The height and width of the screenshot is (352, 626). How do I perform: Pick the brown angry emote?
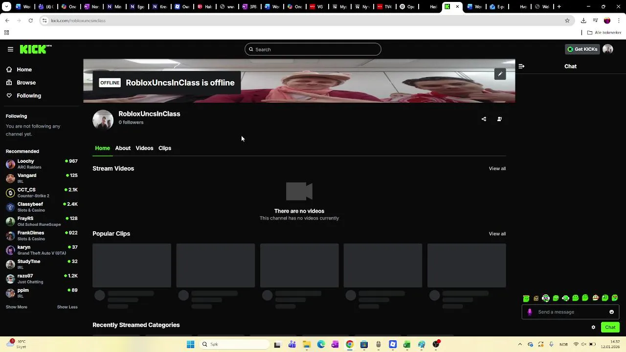(x=536, y=298)
